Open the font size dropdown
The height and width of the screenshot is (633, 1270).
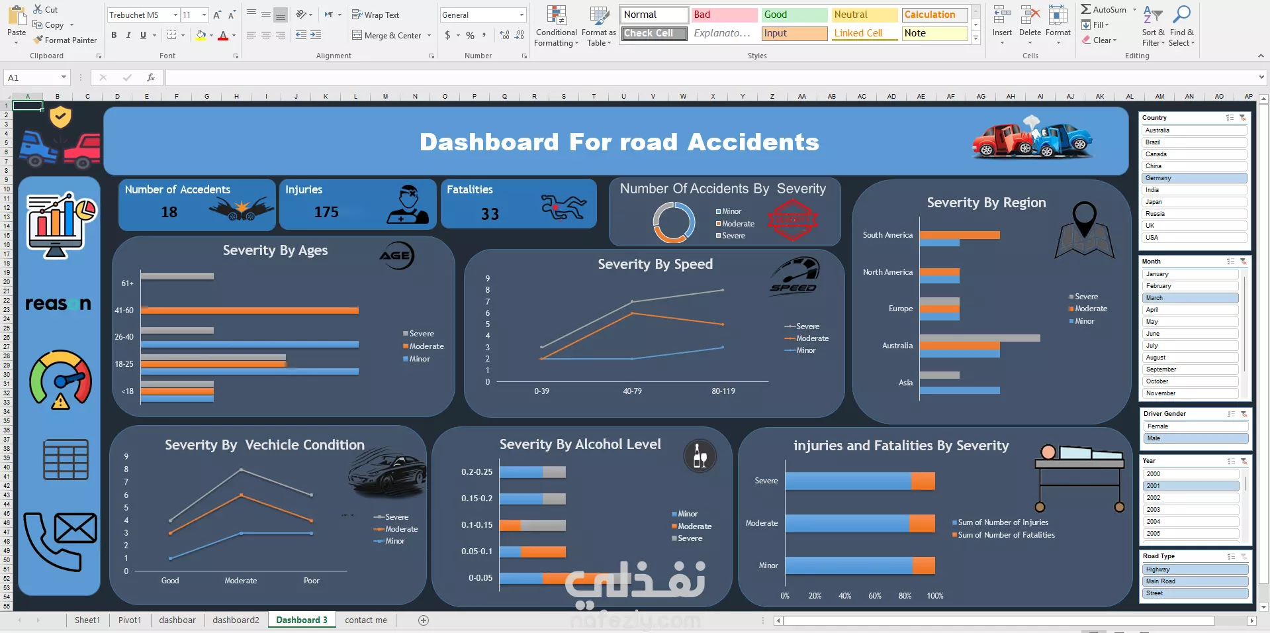[x=204, y=15]
